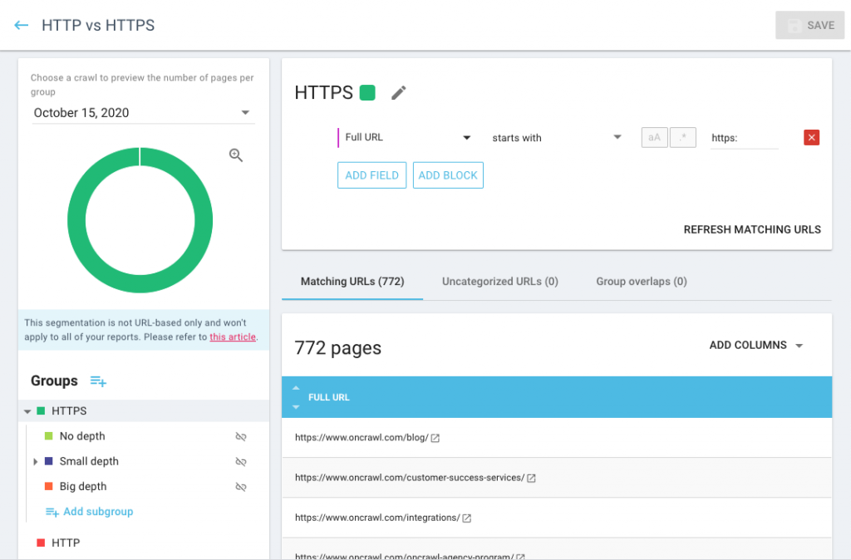Click the HTTPS green color swatch
The image size is (851, 560).
click(x=367, y=93)
